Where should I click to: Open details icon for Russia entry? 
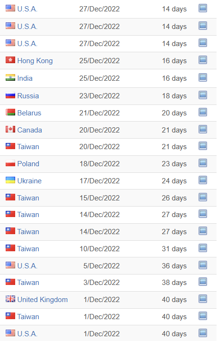pyautogui.click(x=204, y=95)
